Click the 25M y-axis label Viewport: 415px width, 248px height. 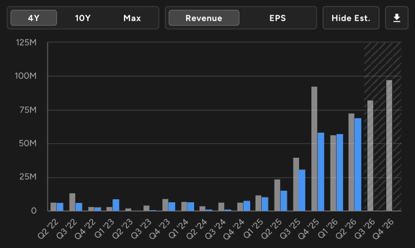coord(28,177)
